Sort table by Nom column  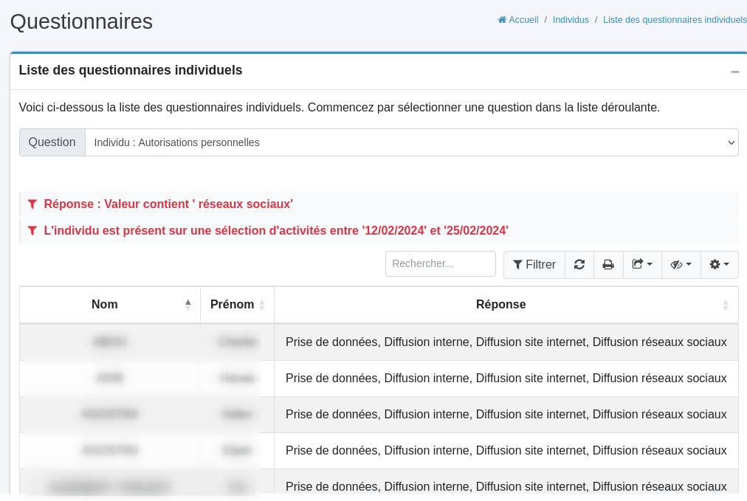[x=187, y=304]
